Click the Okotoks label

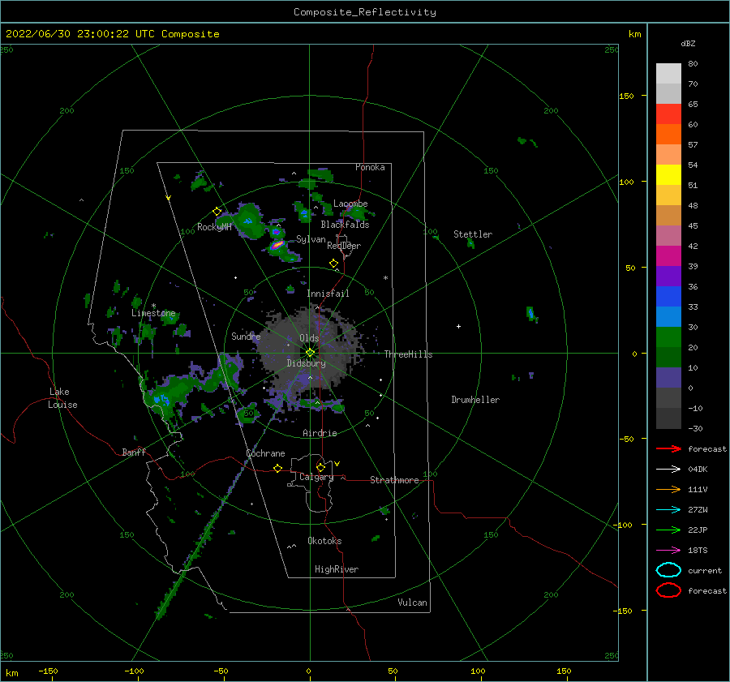tap(324, 541)
